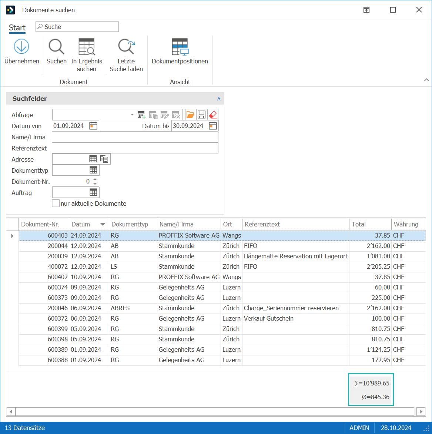Viewport: 432px width, 434px height.
Task: Open the Adresse lookup table icon
Action: point(93,159)
